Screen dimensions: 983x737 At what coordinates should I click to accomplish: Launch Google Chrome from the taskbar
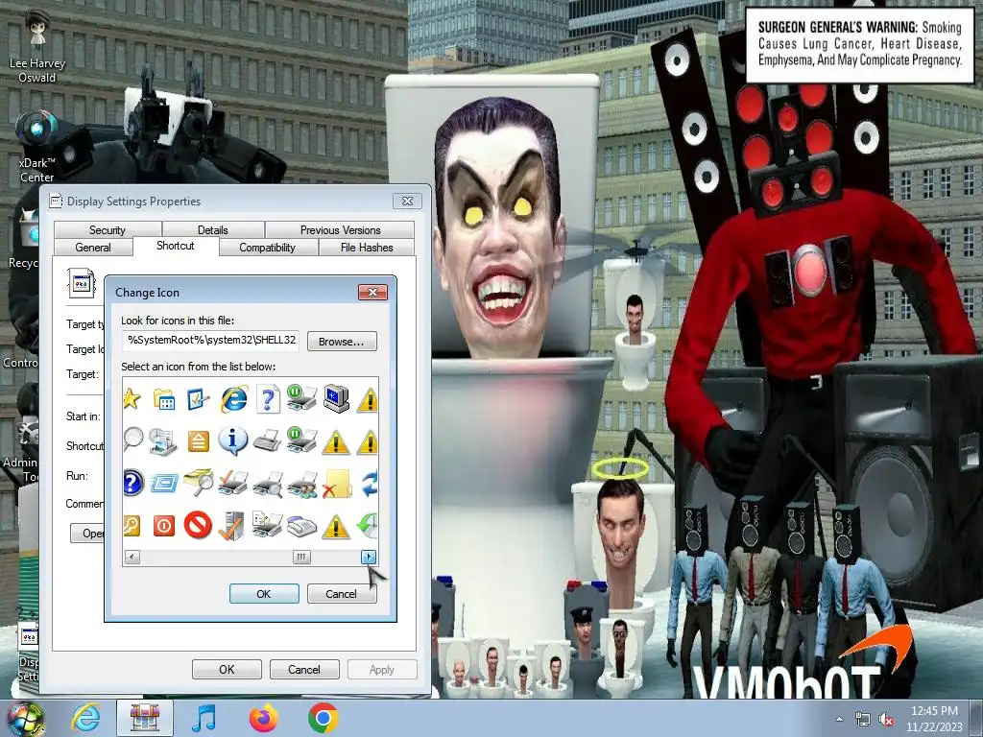323,718
